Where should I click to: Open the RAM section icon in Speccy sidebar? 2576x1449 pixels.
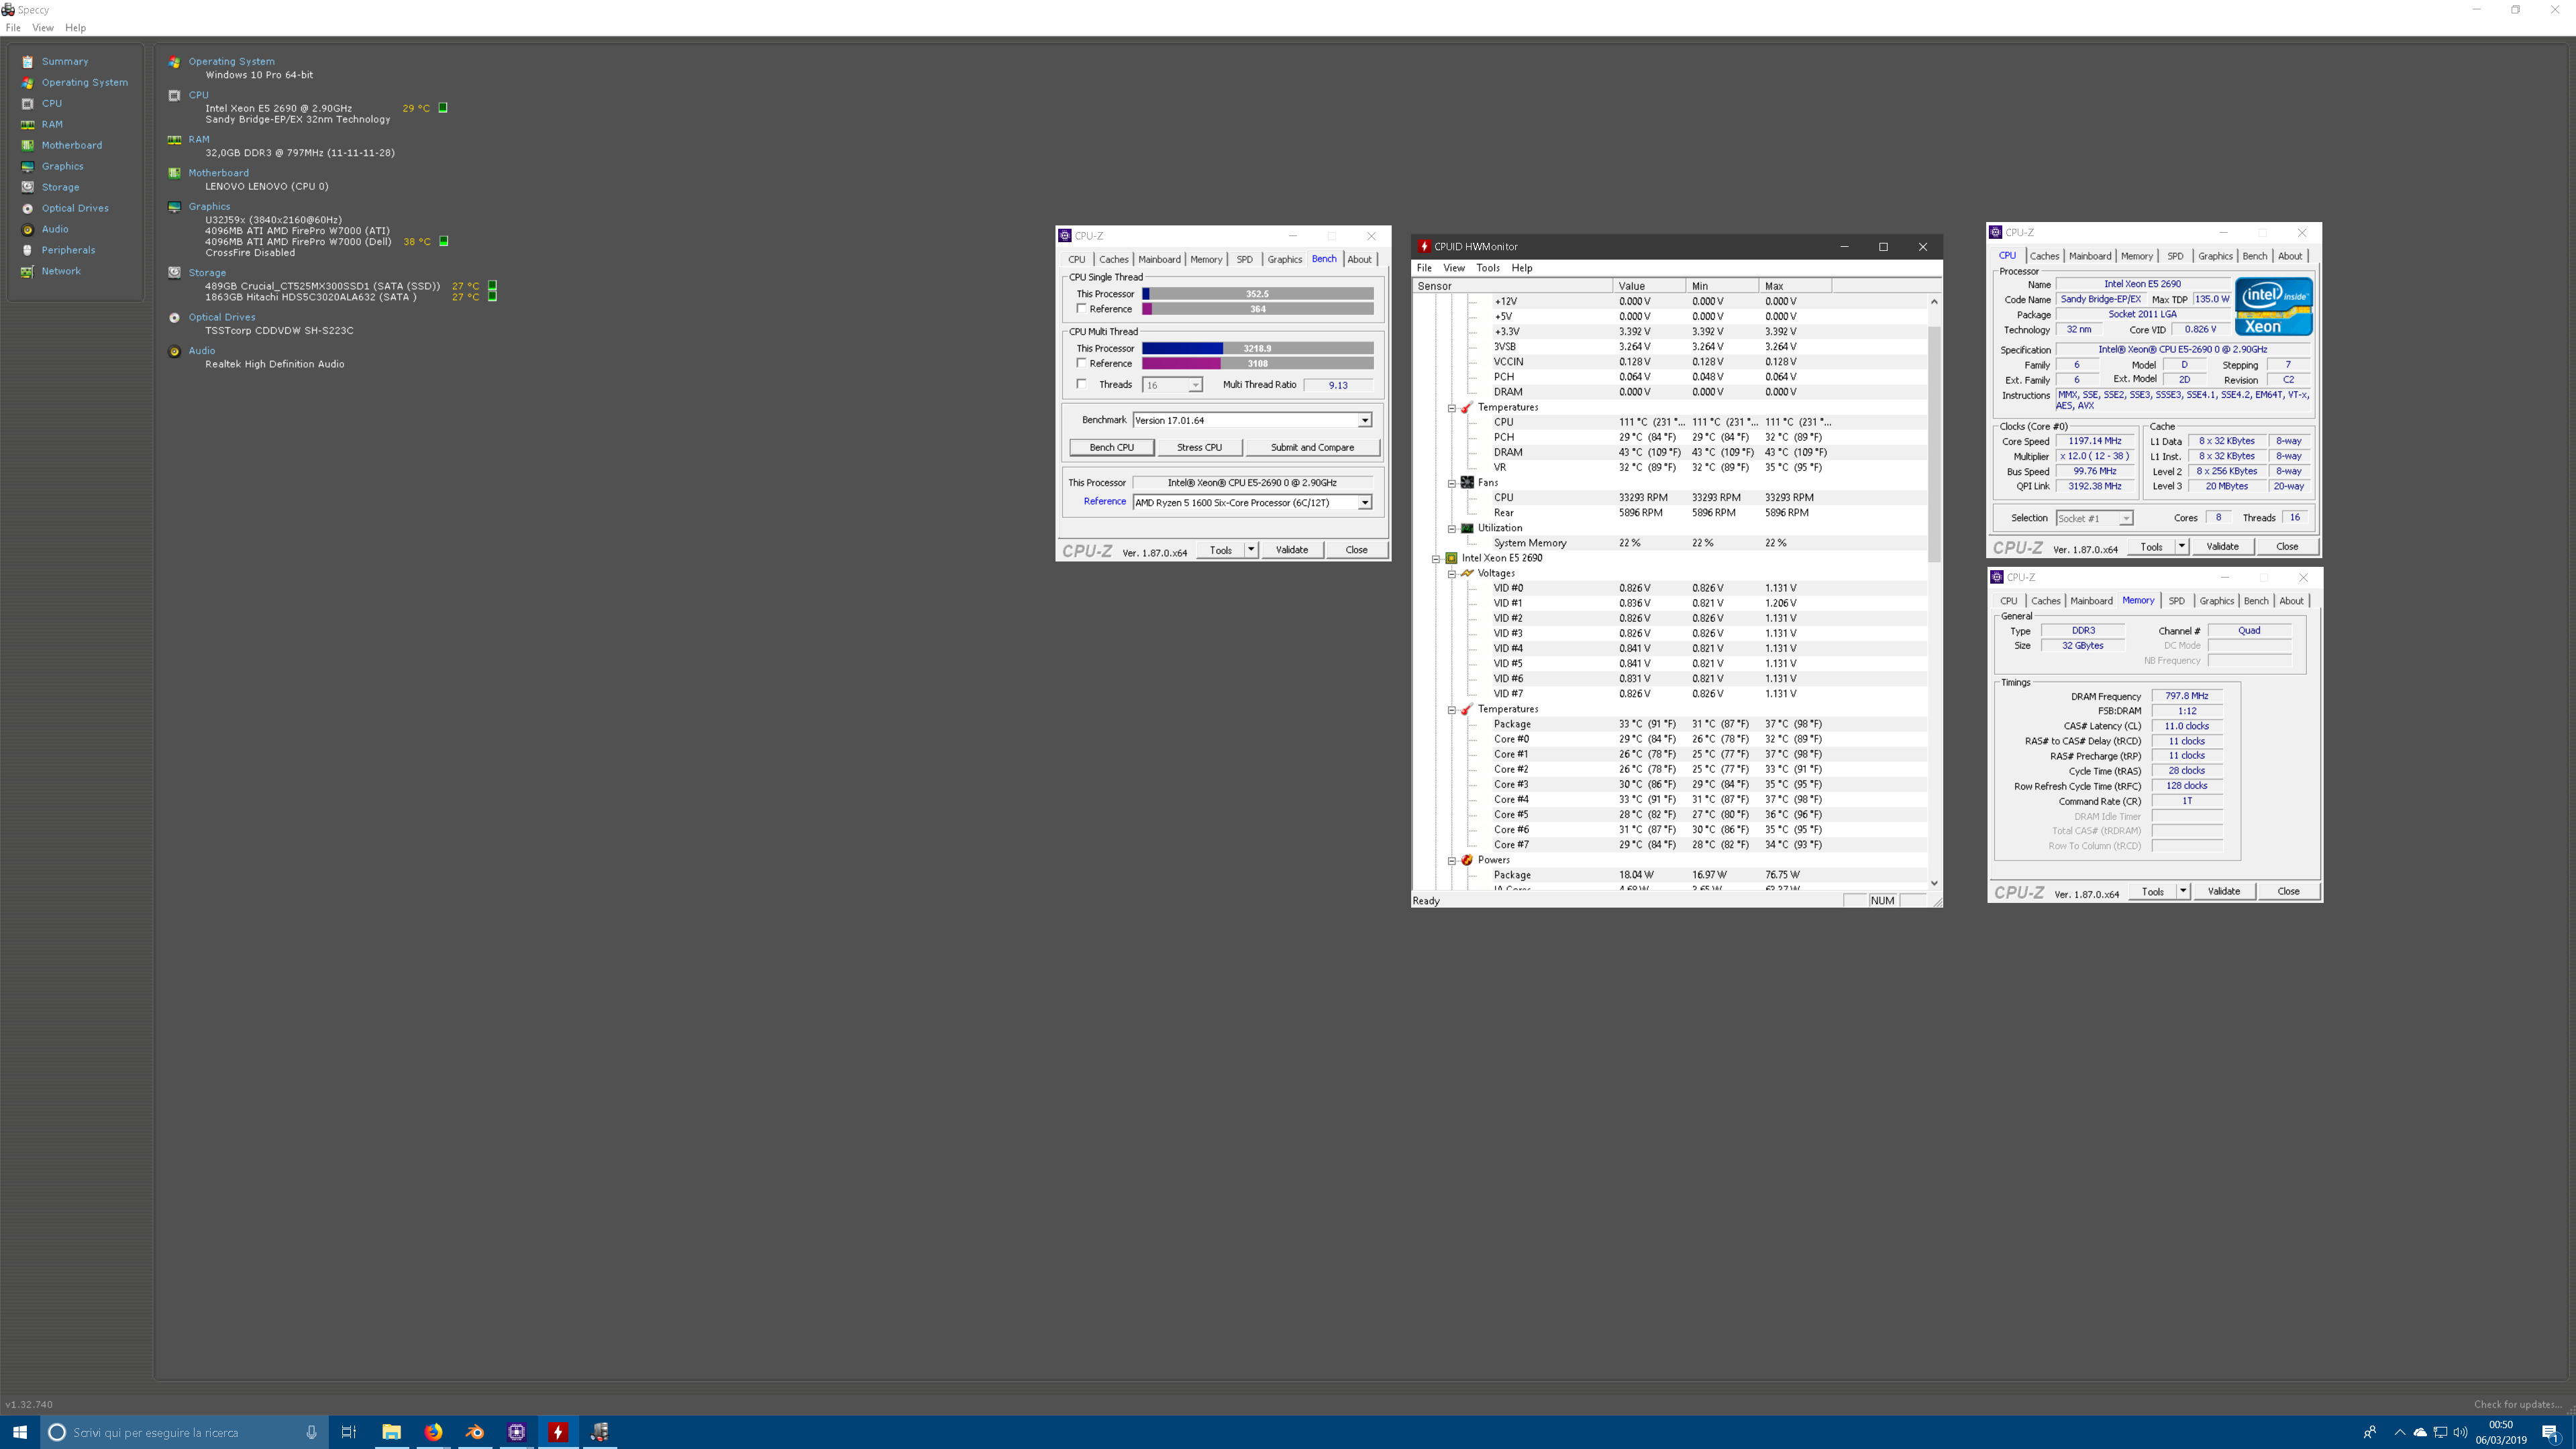[28, 125]
